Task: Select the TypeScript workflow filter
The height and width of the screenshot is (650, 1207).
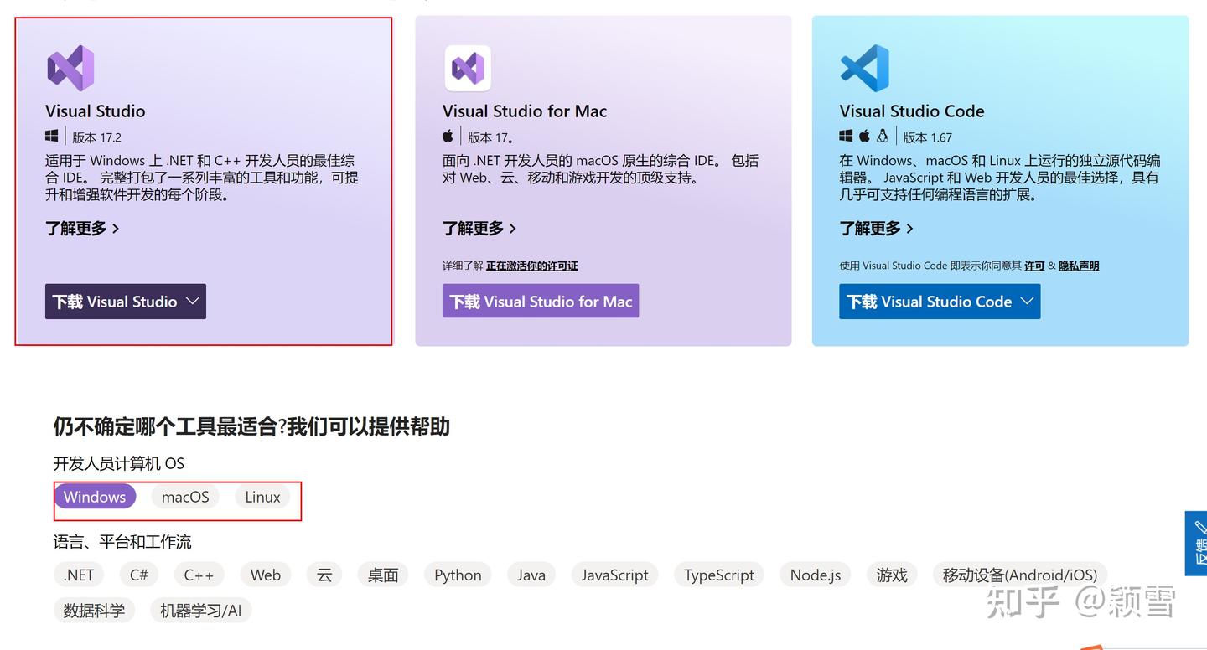Action: pyautogui.click(x=718, y=575)
